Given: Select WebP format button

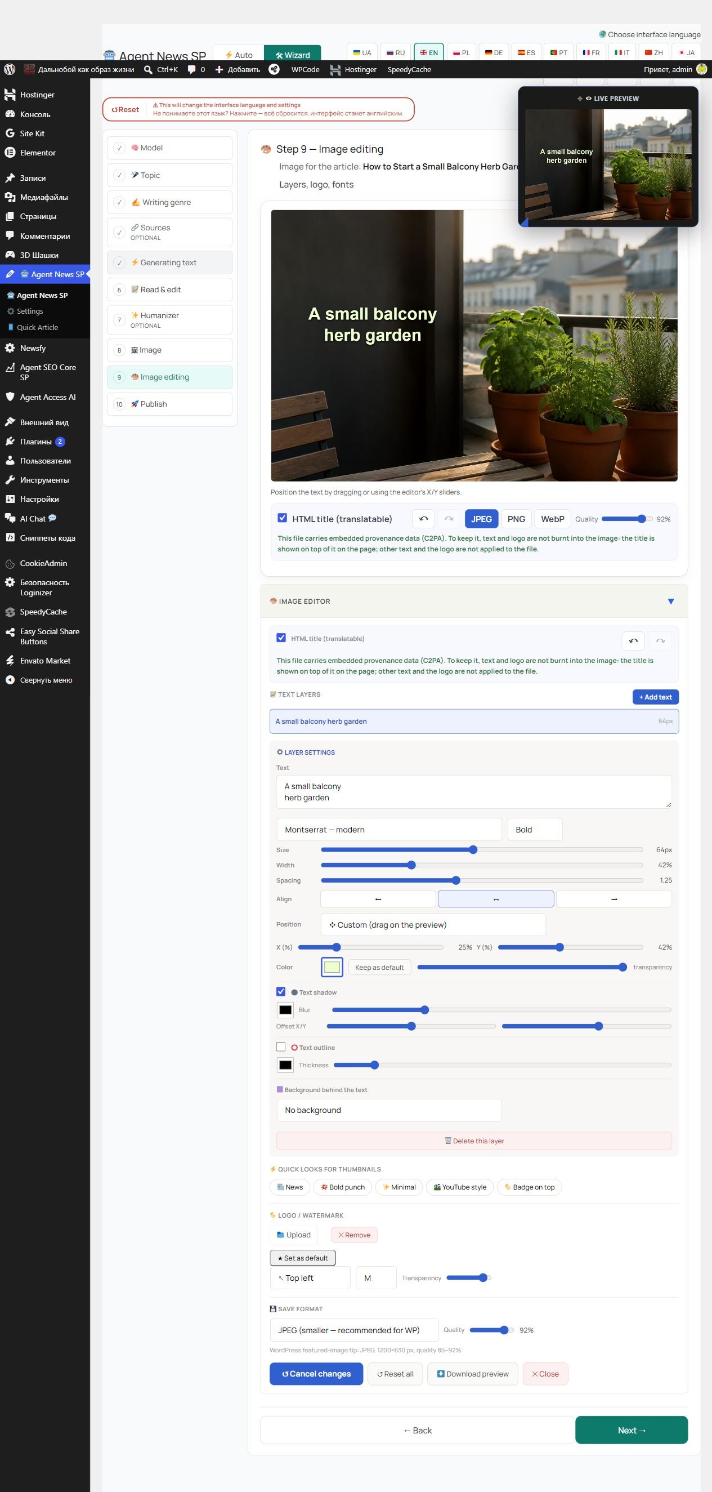Looking at the screenshot, I should pos(552,519).
